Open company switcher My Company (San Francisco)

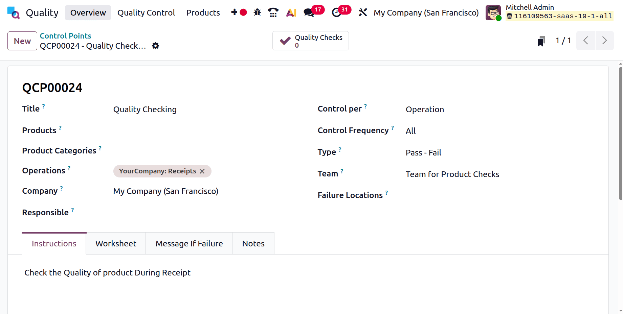[426, 13]
